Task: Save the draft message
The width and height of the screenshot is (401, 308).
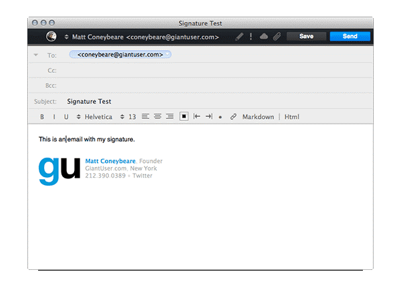Action: pos(306,36)
